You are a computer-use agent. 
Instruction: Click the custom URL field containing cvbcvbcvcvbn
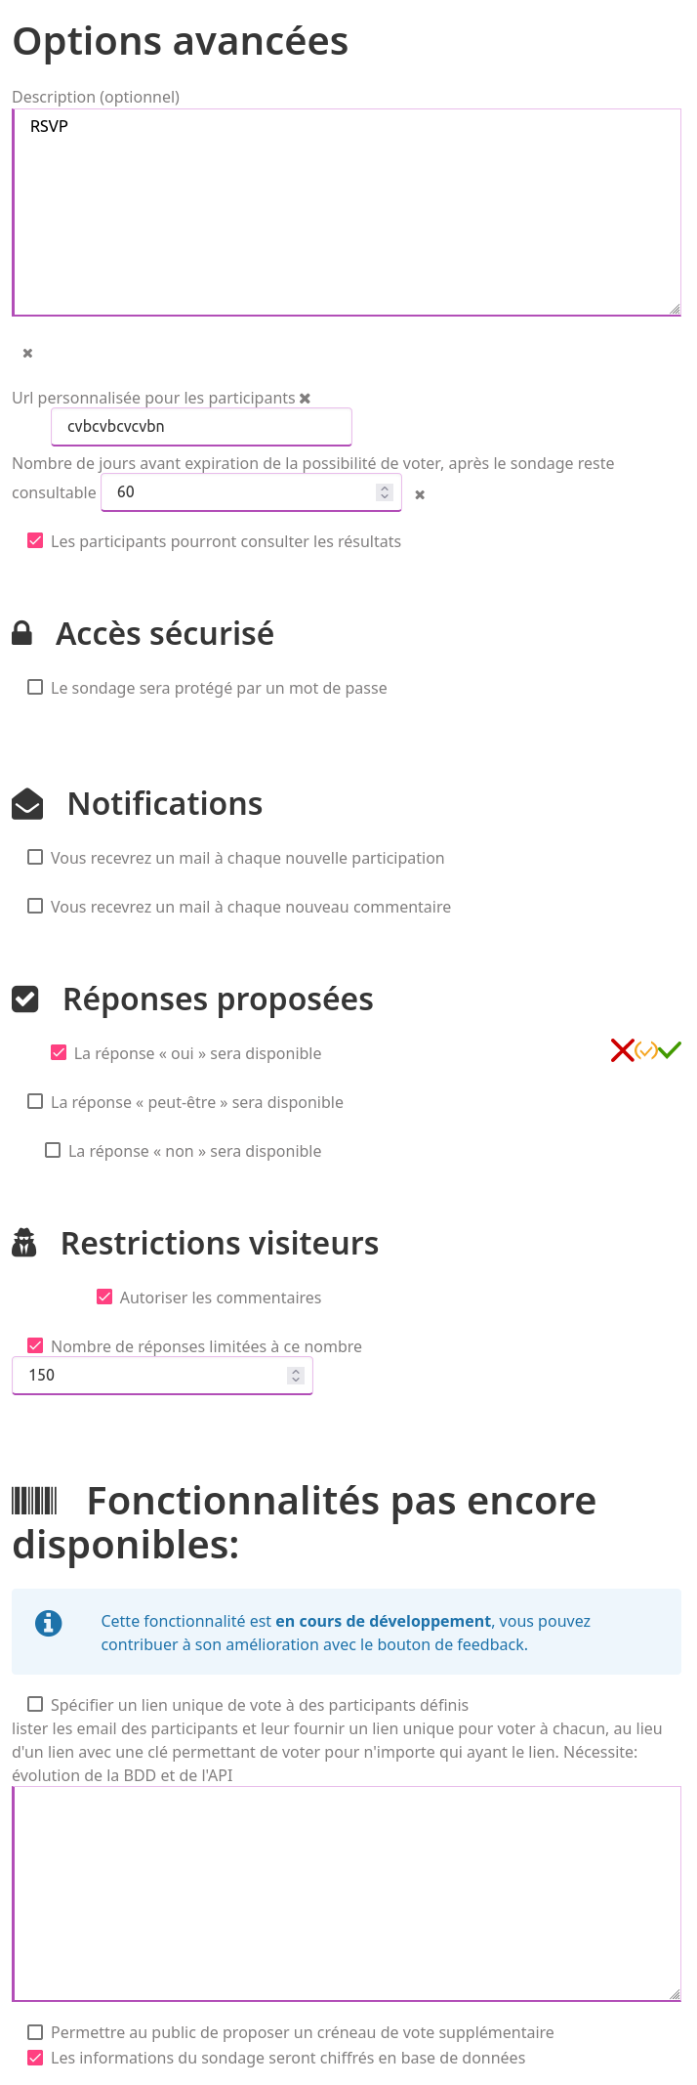coord(201,427)
